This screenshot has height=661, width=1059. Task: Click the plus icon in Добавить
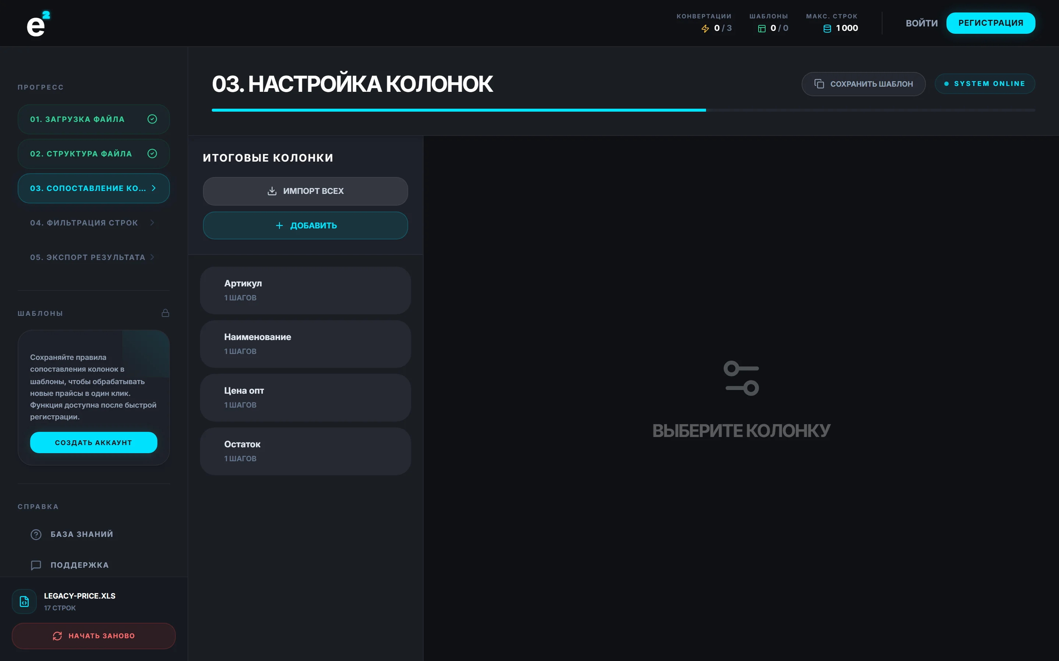click(279, 225)
